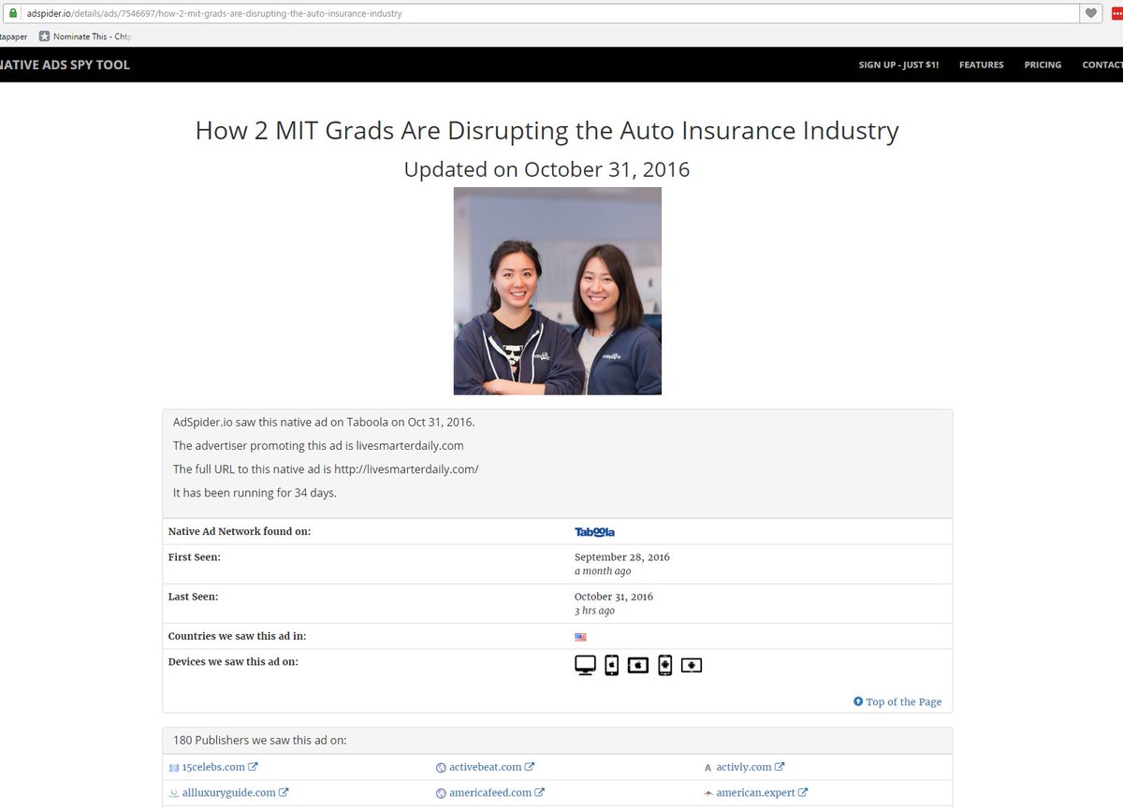Click the green secure lock icon
Viewport: 1123px width, 808px height.
13,14
